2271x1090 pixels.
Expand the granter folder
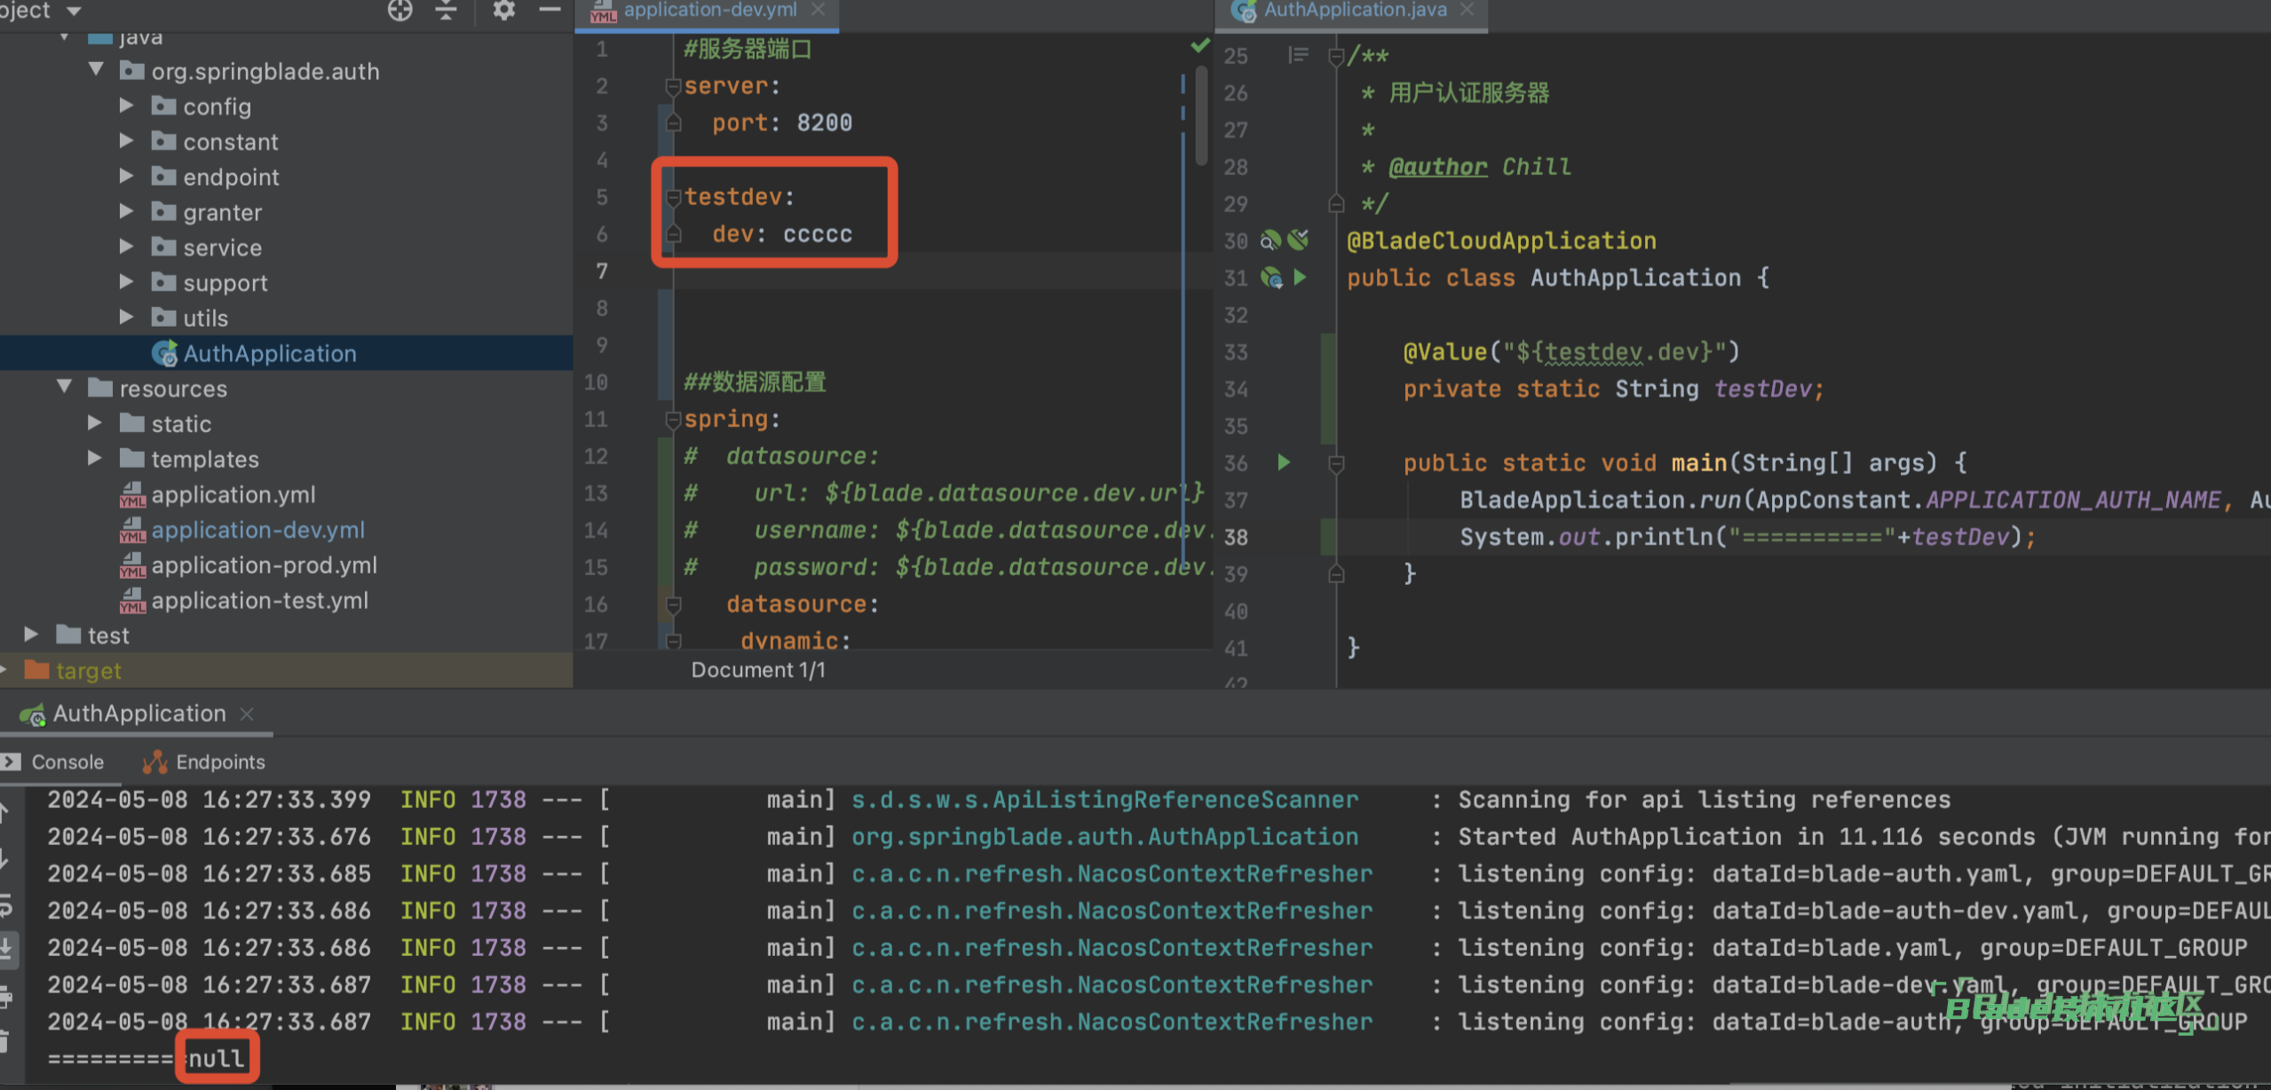126,211
